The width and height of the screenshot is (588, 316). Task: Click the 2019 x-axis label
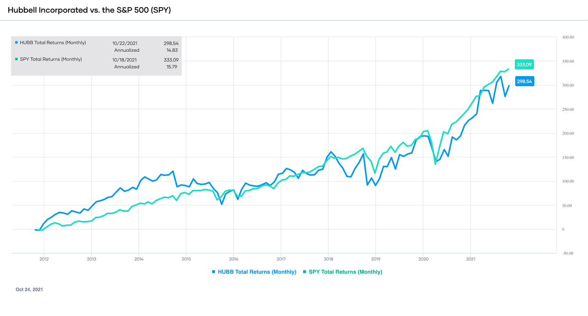376,259
